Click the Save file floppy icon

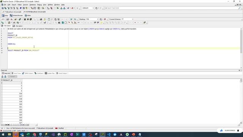(x=25, y=19)
